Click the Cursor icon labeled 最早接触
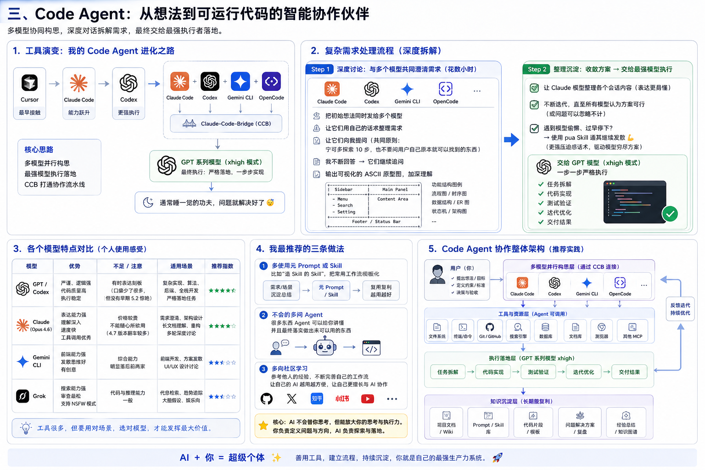Viewport: 705px width, 470px height. point(30,83)
